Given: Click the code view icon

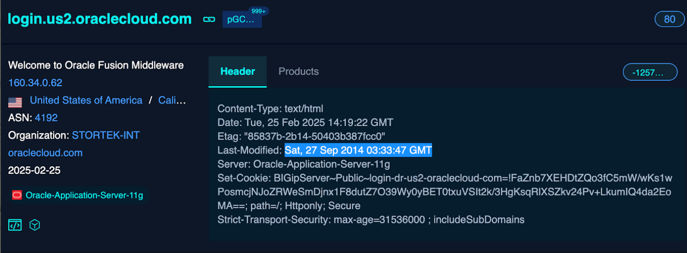Looking at the screenshot, I should pyautogui.click(x=15, y=225).
